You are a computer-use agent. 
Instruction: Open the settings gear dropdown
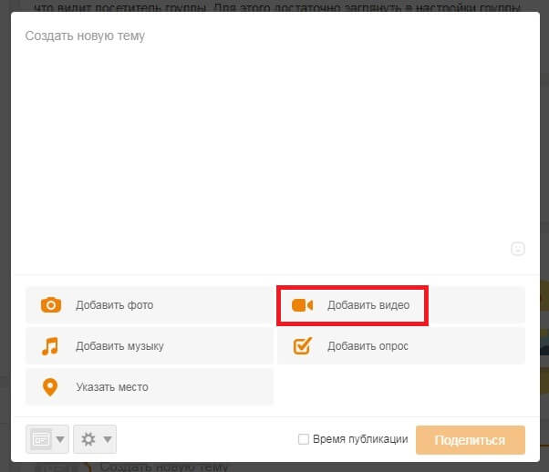(x=95, y=439)
